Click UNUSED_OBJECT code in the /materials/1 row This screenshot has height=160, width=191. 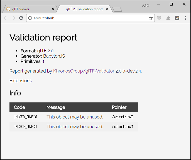[25, 127]
